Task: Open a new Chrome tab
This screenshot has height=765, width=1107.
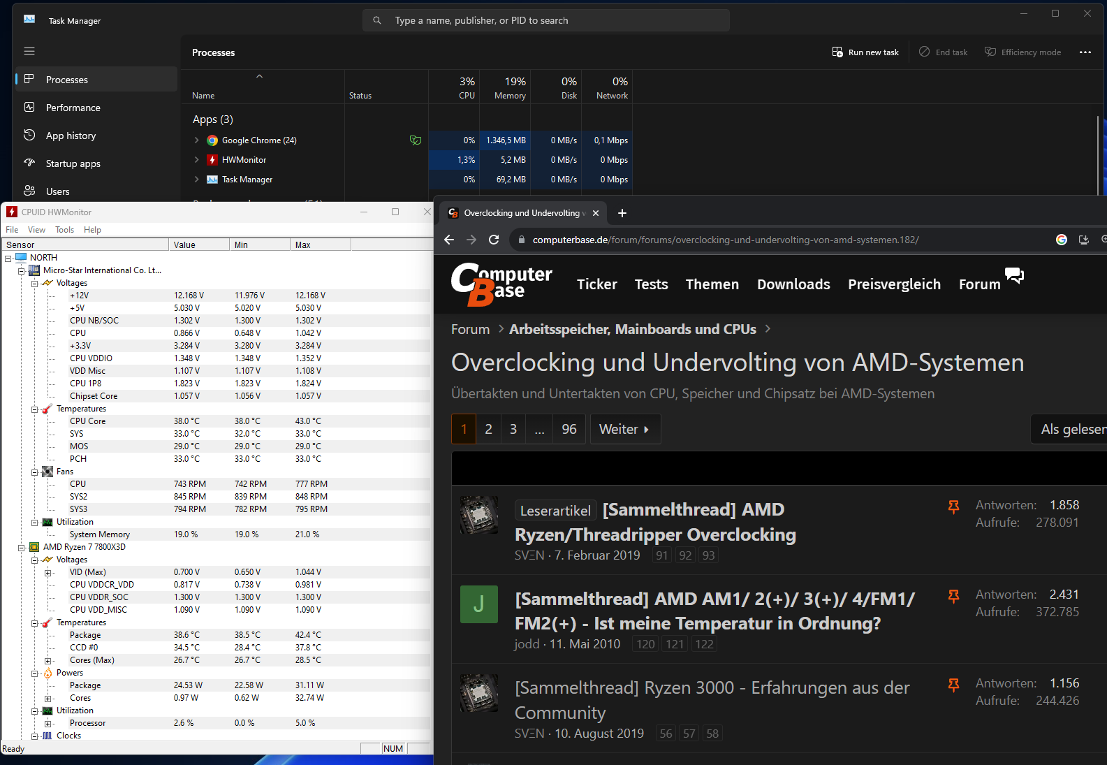Action: pos(622,213)
